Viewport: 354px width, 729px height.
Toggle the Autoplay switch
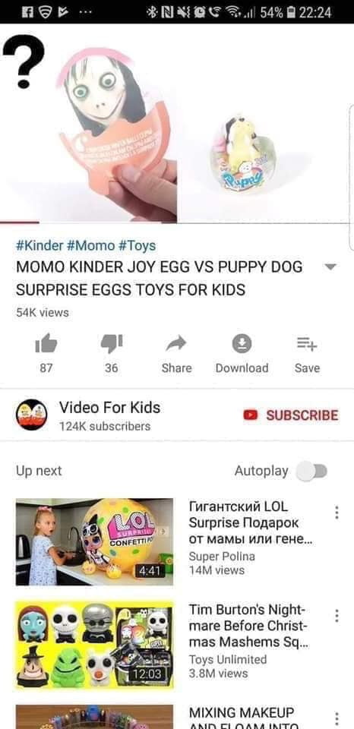(x=312, y=471)
